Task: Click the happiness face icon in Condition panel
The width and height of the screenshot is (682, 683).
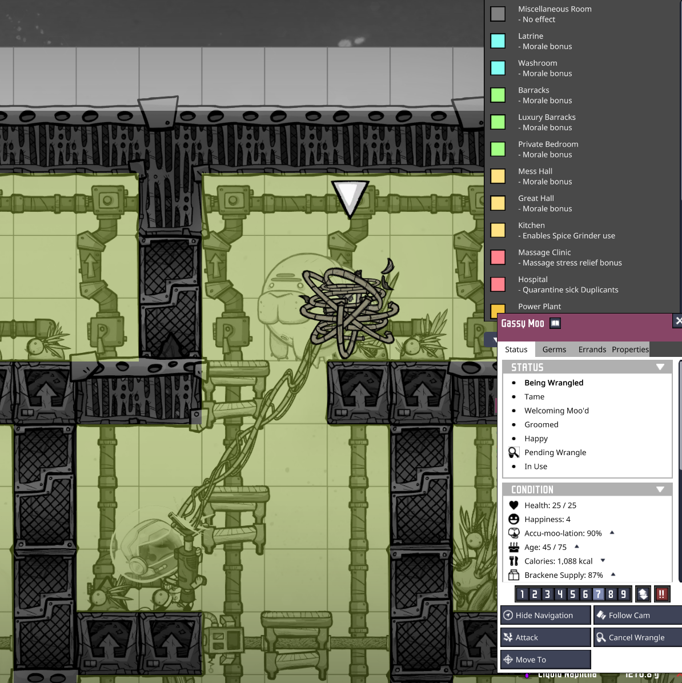Action: click(x=513, y=519)
